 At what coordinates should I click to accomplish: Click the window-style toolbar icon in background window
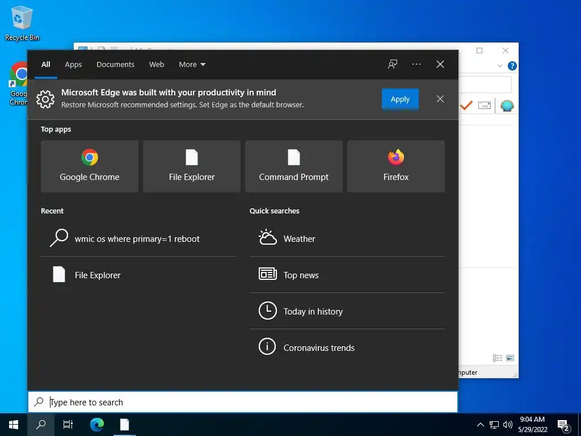485,105
